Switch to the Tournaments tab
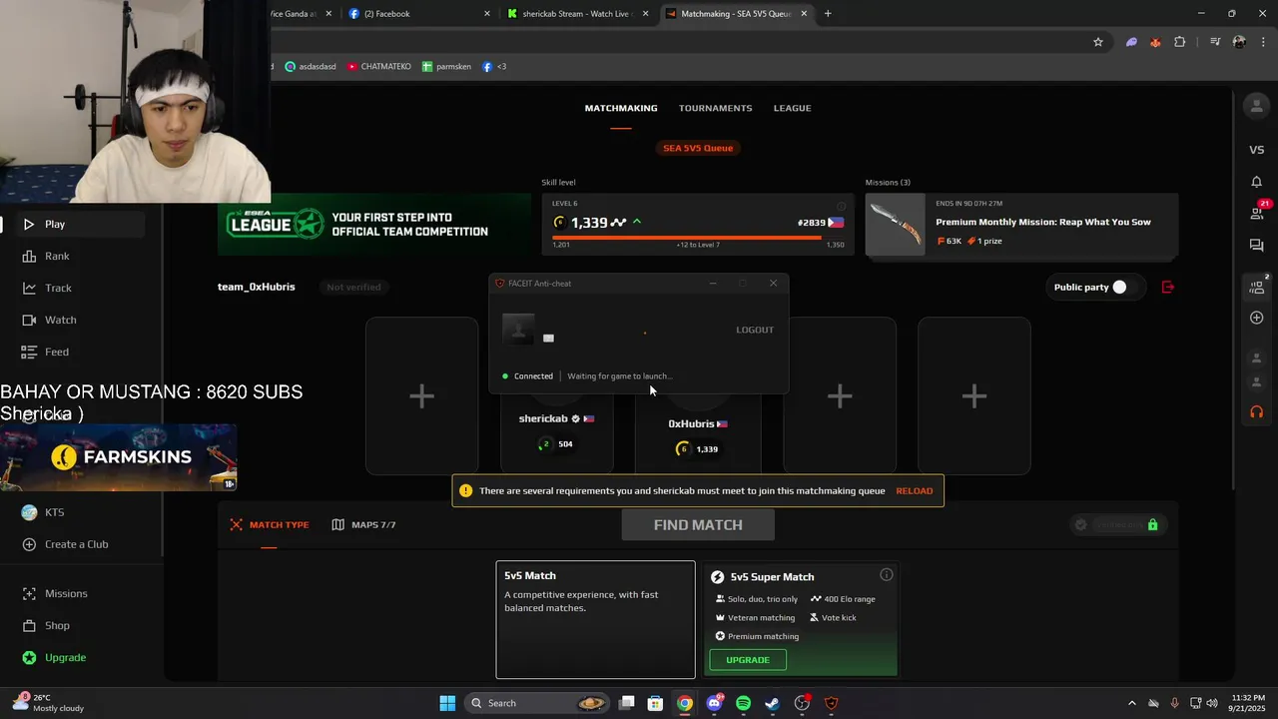Screen dimensions: 1278x719 tap(715, 108)
